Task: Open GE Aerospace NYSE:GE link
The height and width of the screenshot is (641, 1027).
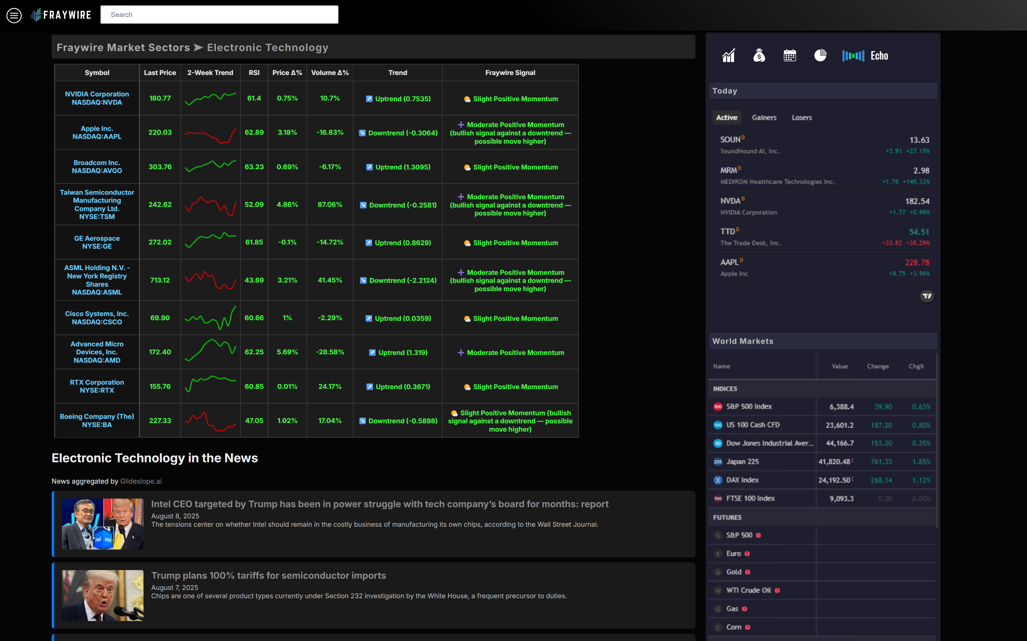Action: tap(97, 242)
